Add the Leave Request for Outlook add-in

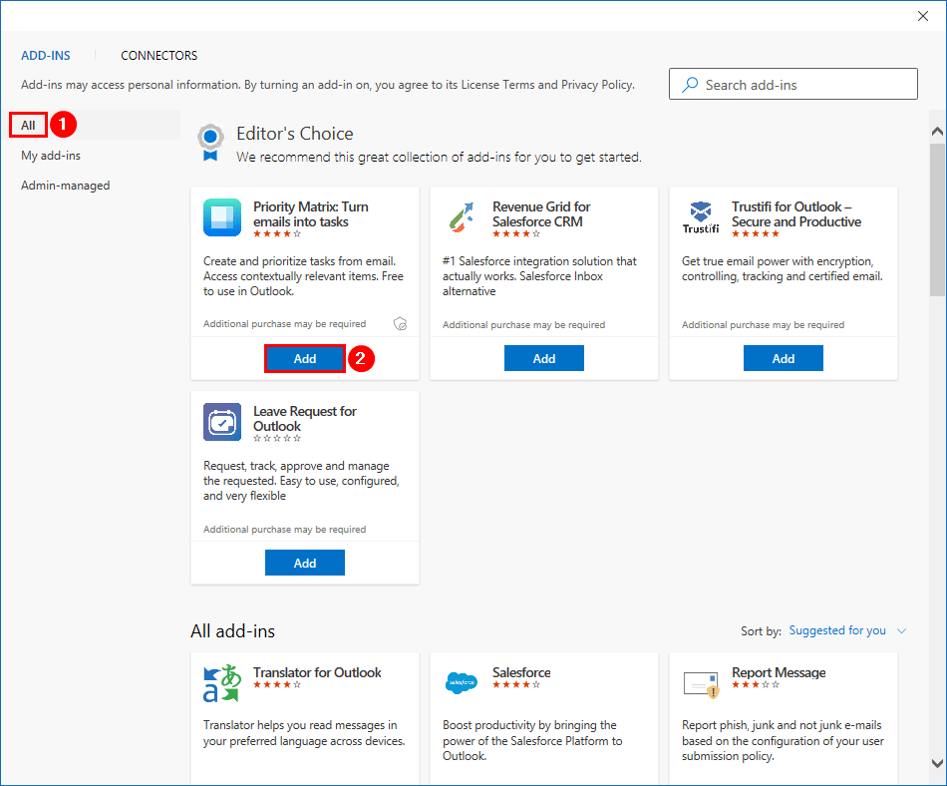[x=305, y=563]
